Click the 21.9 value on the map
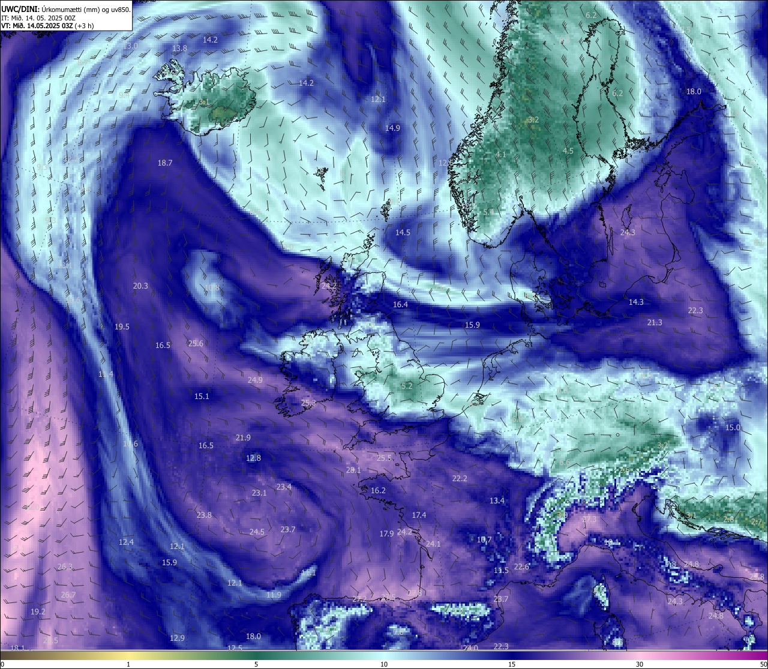Screen dimensions: 768x669 coord(243,437)
